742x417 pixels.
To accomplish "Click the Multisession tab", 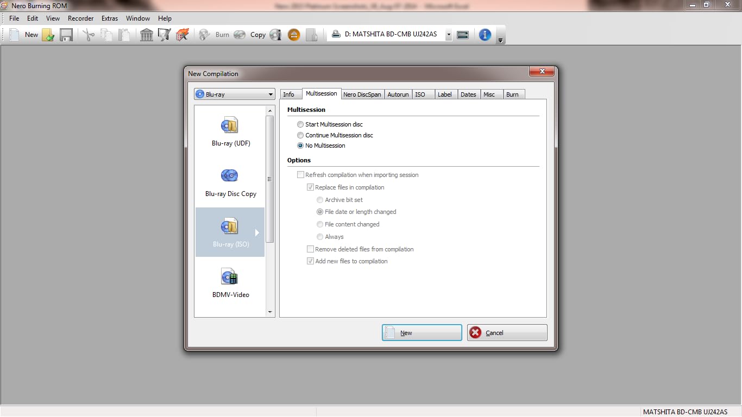I will pos(322,93).
